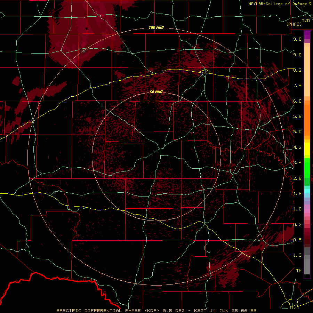Click the 1.0 legend value

(x=297, y=209)
